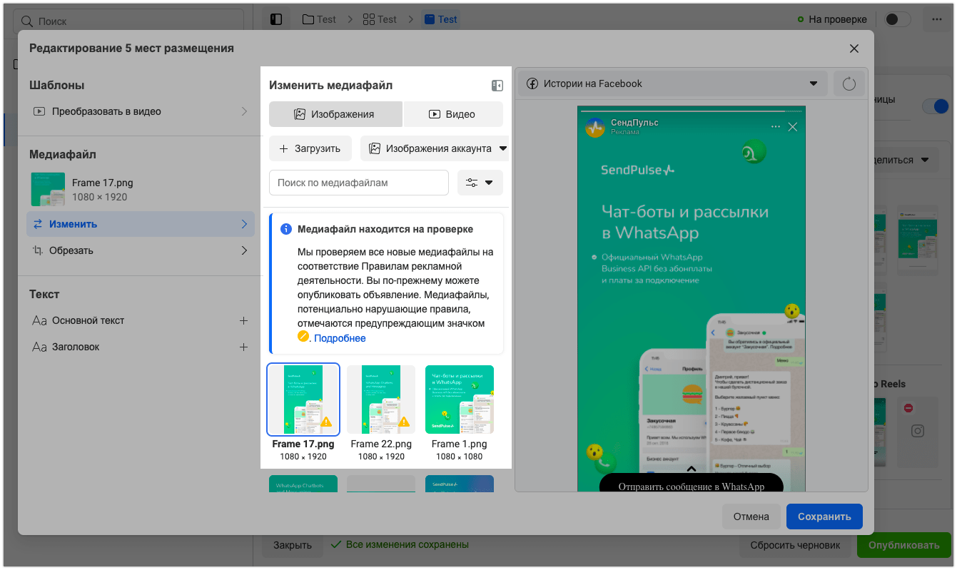Click the Заголовок row
This screenshot has height=570, width=957.
[x=140, y=347]
